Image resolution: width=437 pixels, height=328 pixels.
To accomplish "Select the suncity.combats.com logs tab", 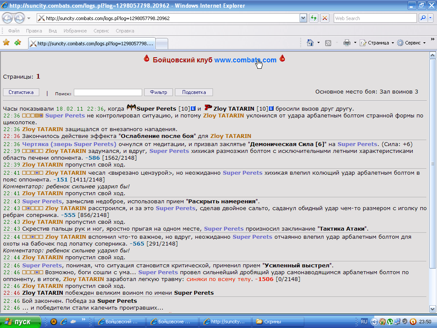I will click(x=92, y=44).
